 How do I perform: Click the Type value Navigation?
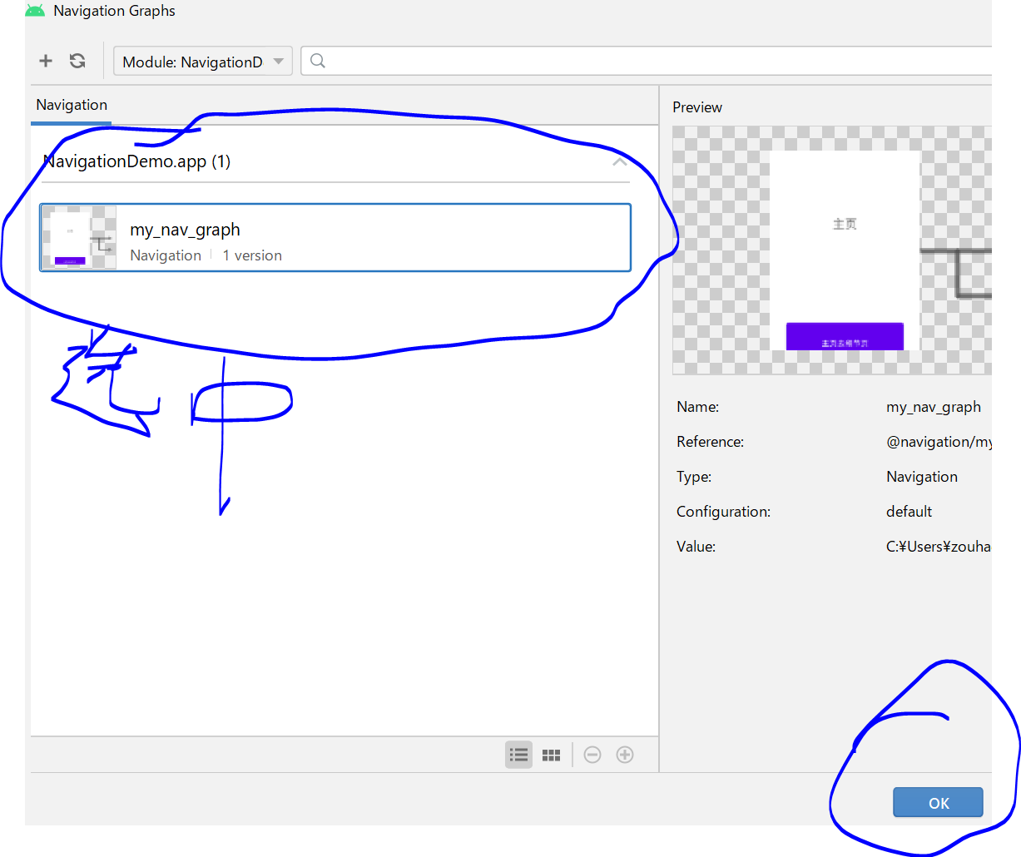coord(922,477)
